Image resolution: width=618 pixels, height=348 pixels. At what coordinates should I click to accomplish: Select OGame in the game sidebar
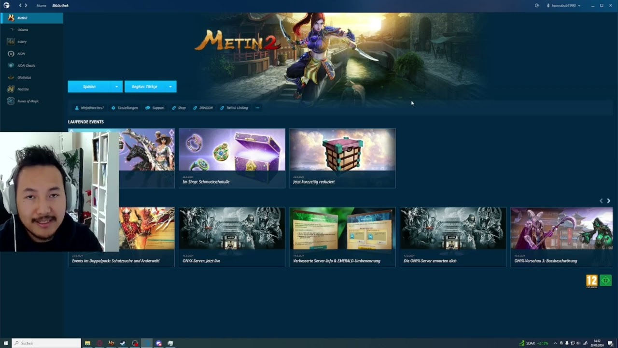click(x=32, y=30)
